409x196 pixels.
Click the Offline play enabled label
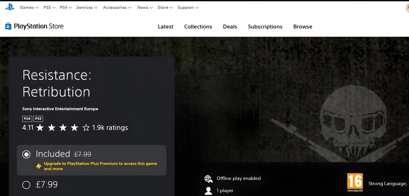click(239, 178)
